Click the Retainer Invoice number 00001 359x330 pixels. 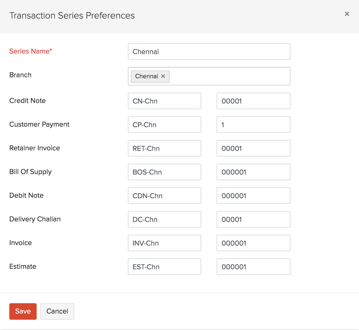253,148
